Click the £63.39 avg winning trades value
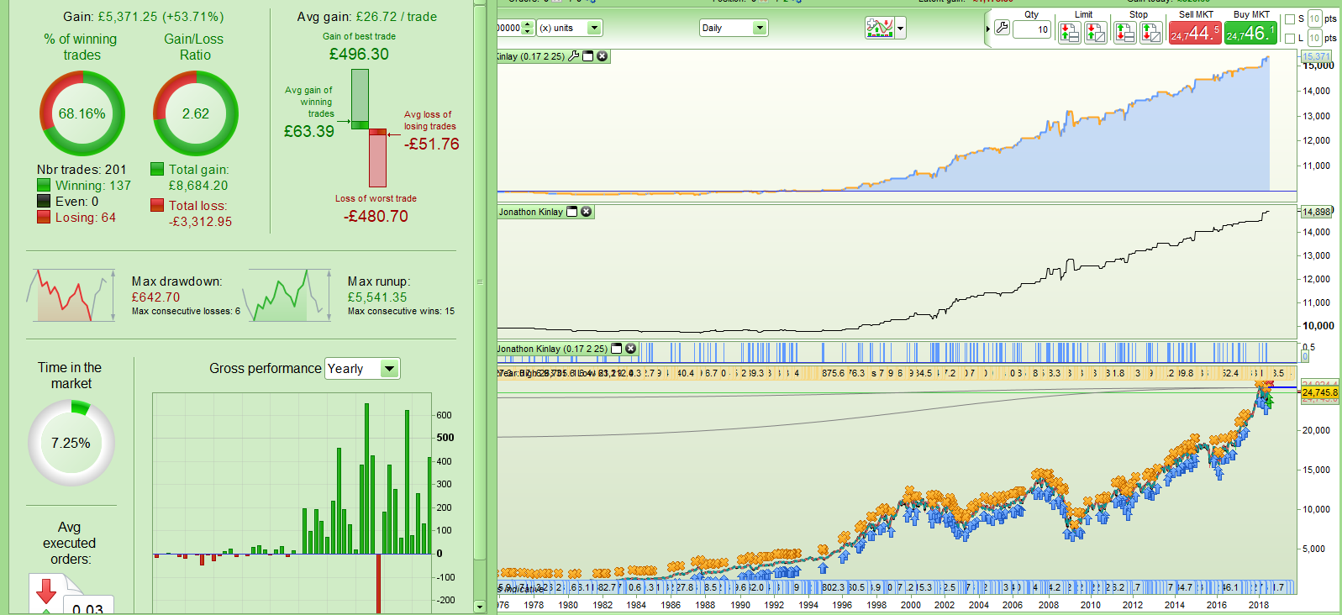The image size is (1342, 615). [309, 132]
